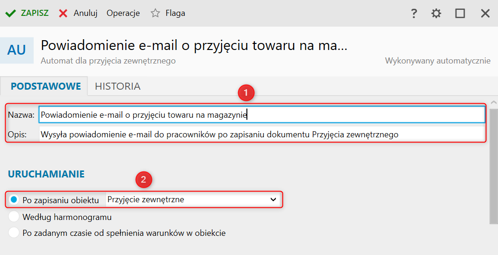Expand the 'Przyjęcie zewnętrzne' dropdown

pos(273,199)
